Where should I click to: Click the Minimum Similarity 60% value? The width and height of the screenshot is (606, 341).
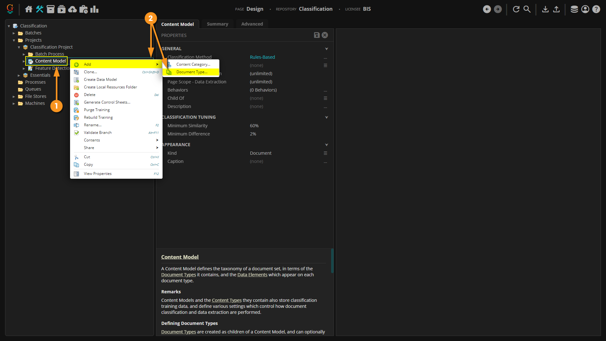tap(254, 126)
